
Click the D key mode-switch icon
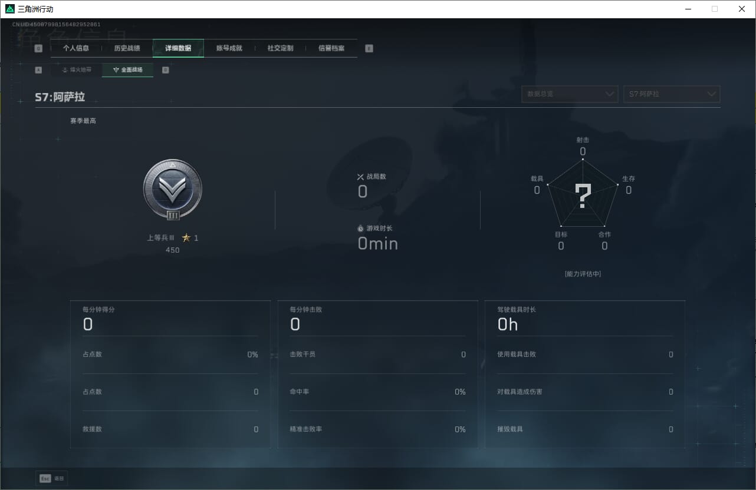click(x=165, y=70)
